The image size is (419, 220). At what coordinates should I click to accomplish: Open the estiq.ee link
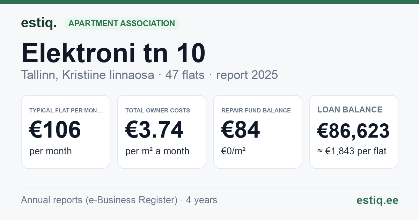coord(377,200)
